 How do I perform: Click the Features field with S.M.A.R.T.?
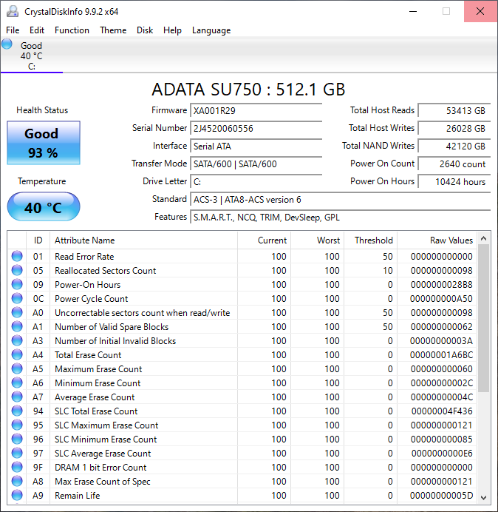coord(340,217)
